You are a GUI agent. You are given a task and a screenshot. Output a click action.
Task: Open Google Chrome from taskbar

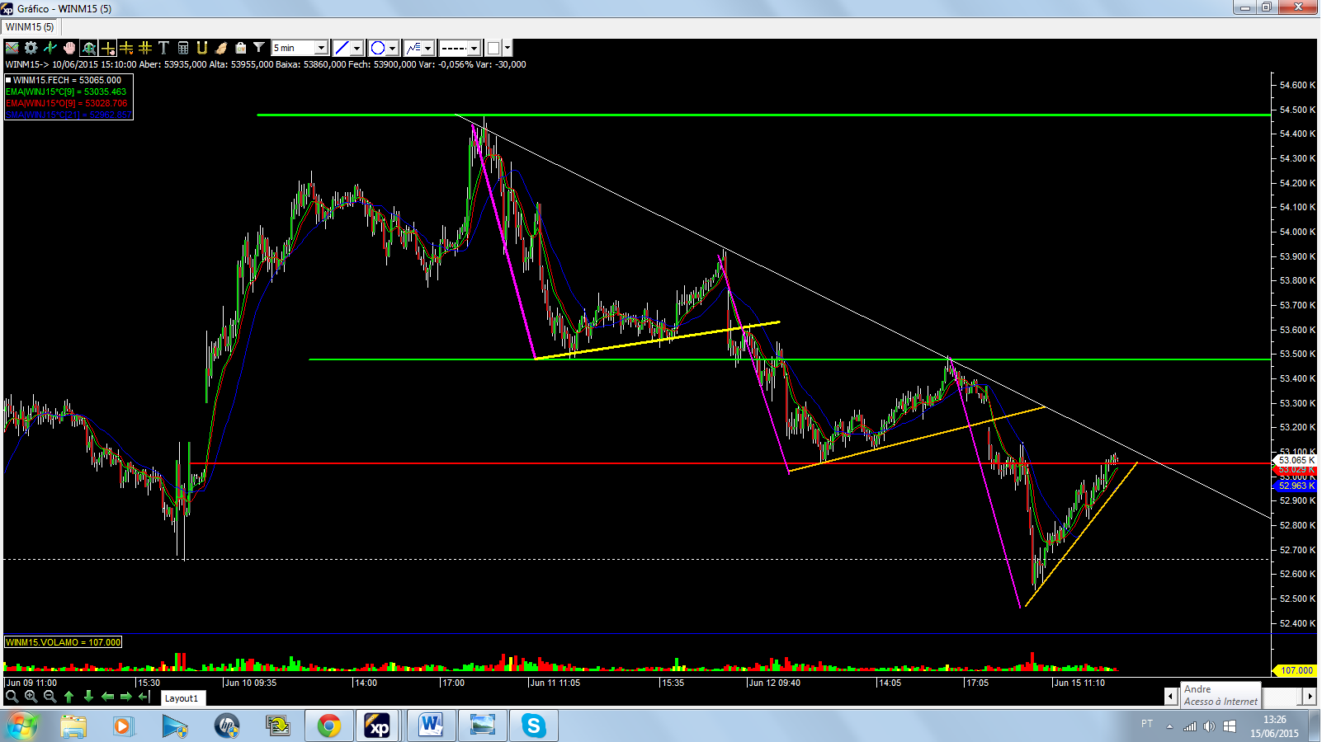tap(329, 726)
